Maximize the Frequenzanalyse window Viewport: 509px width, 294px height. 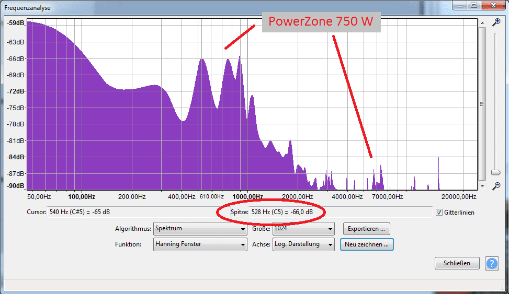click(x=473, y=6)
